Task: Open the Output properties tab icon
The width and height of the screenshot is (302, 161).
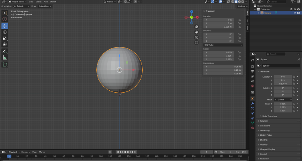Action: point(252,72)
